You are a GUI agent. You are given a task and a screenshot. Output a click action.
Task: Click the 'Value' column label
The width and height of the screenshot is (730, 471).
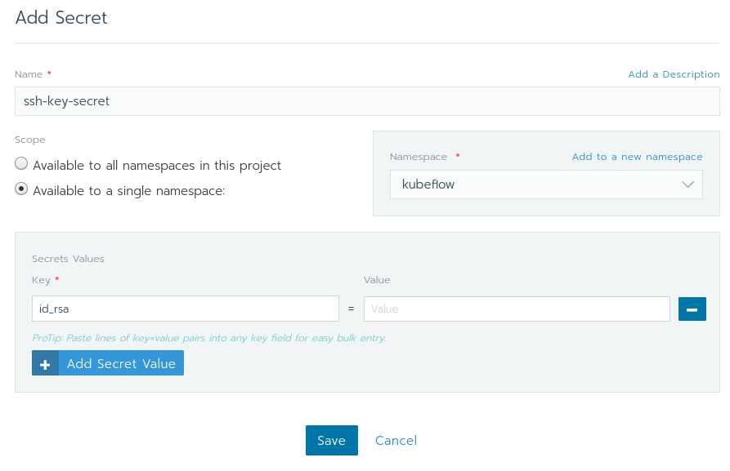377,280
